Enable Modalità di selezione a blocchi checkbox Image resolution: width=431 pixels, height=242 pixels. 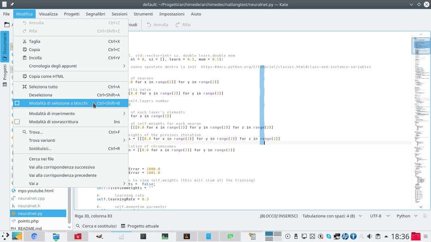17,103
